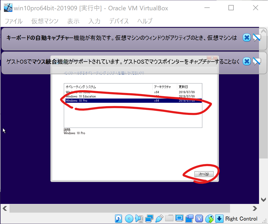
Task: Open the virtualization features status icon
Action: [x=199, y=219]
